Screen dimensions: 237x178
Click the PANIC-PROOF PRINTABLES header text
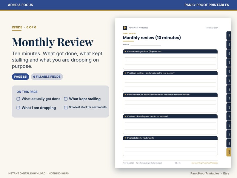point(207,5)
